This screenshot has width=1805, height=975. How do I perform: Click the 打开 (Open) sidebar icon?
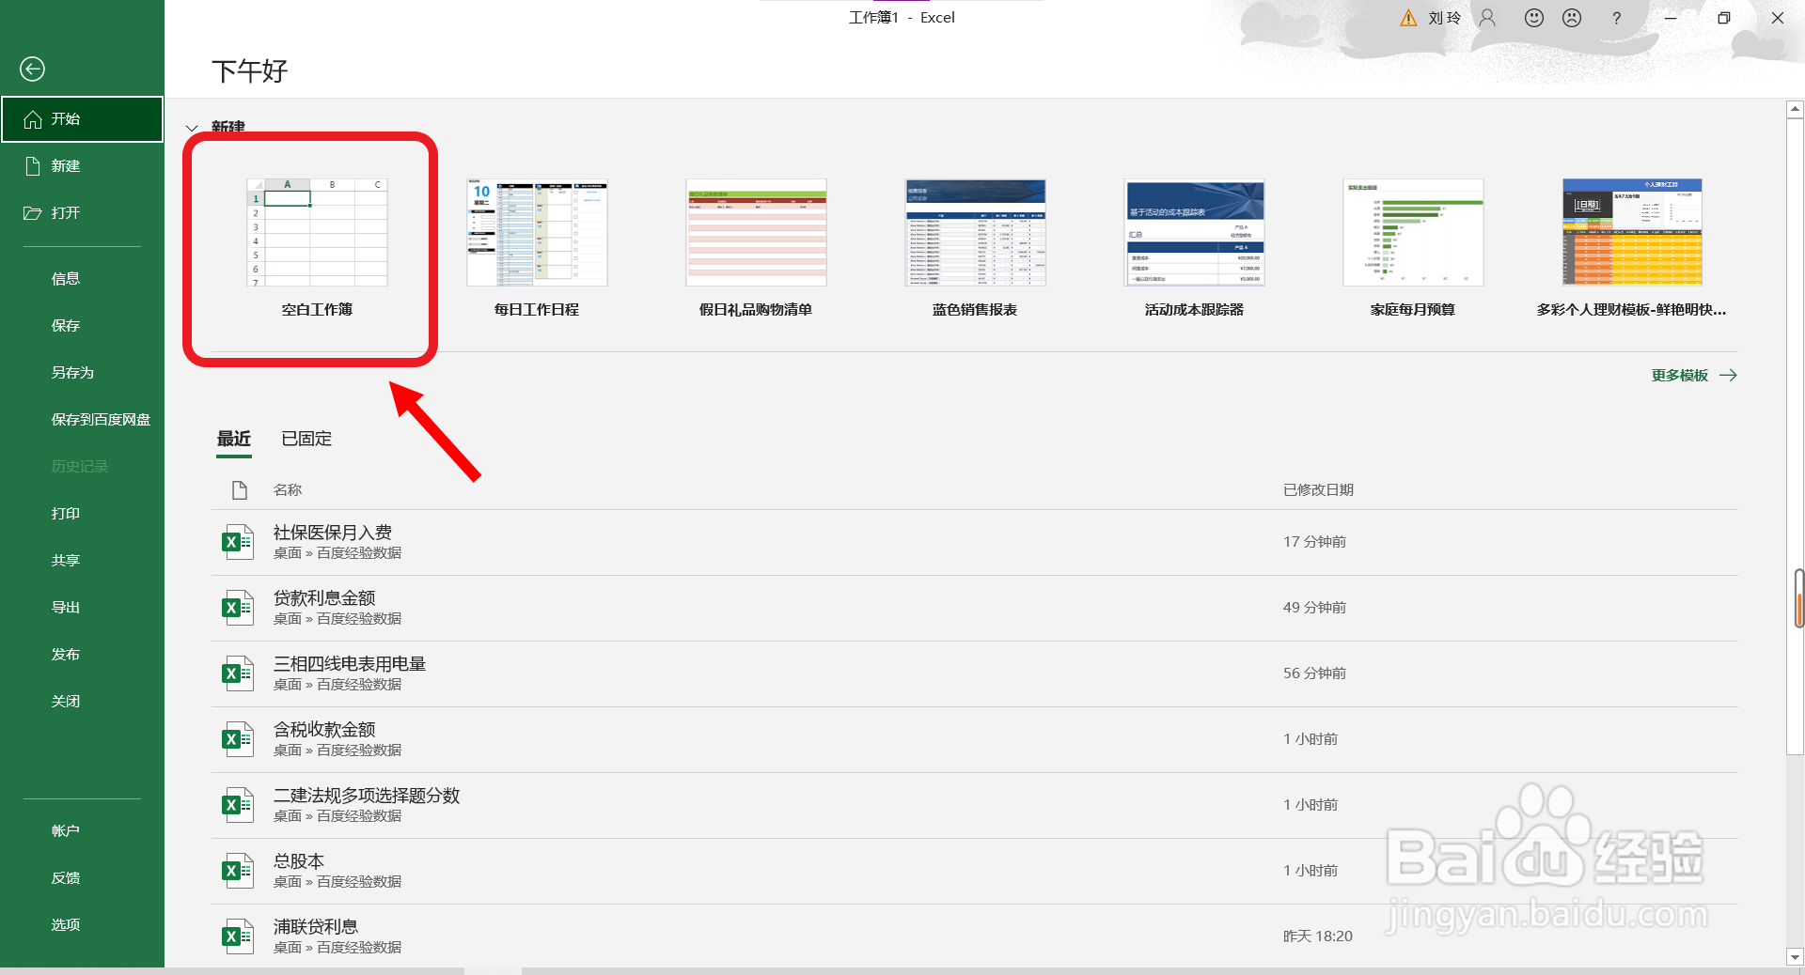click(65, 212)
